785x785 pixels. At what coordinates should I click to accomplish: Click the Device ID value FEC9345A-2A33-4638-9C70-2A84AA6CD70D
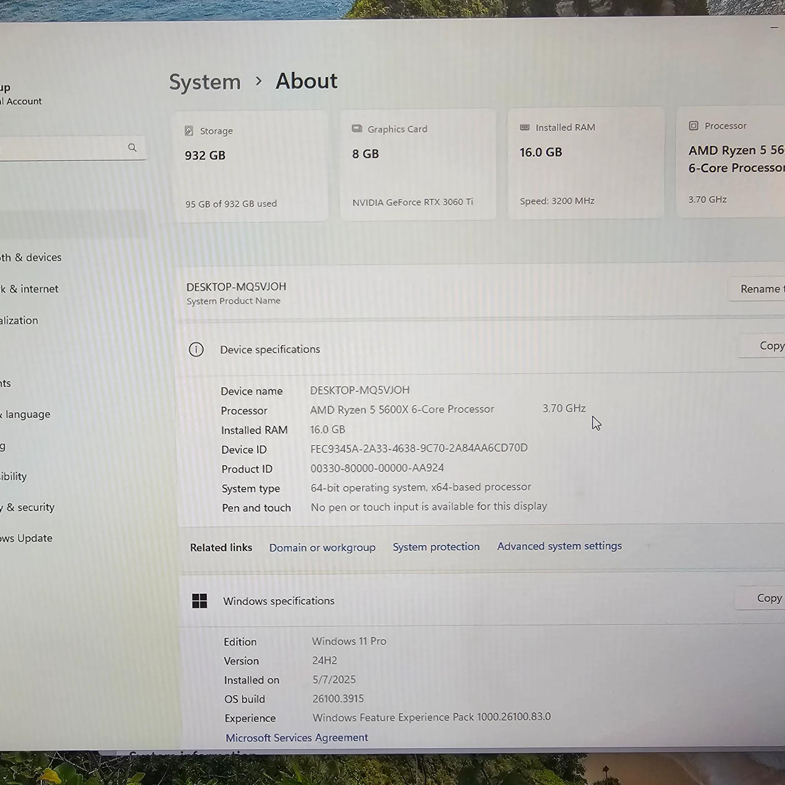tap(419, 448)
